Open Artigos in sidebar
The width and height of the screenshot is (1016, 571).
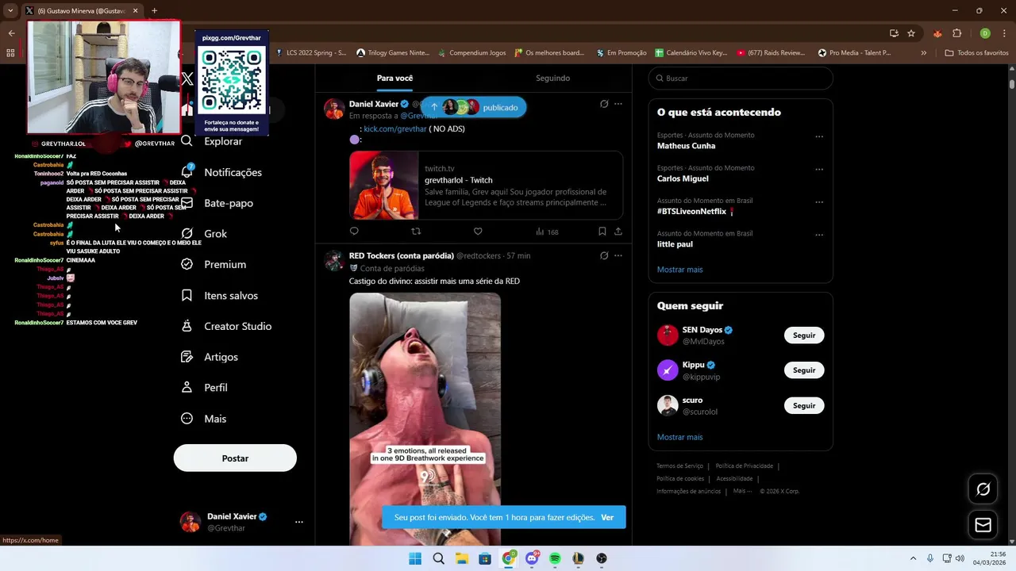click(209, 357)
